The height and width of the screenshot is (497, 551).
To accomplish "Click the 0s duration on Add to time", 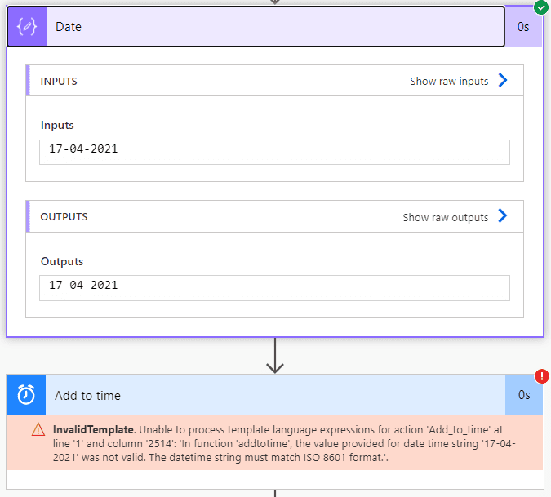I will pos(523,395).
